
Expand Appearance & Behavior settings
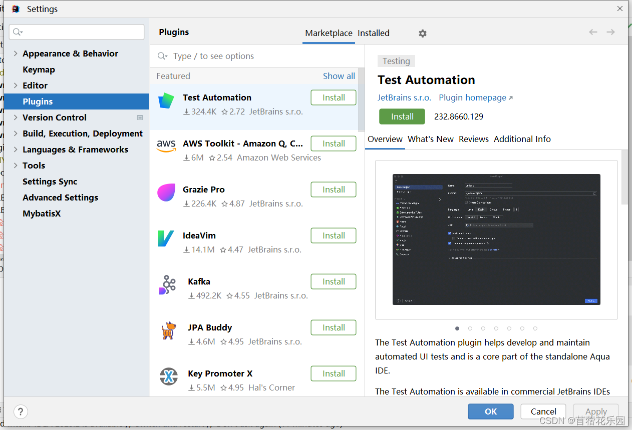[16, 53]
